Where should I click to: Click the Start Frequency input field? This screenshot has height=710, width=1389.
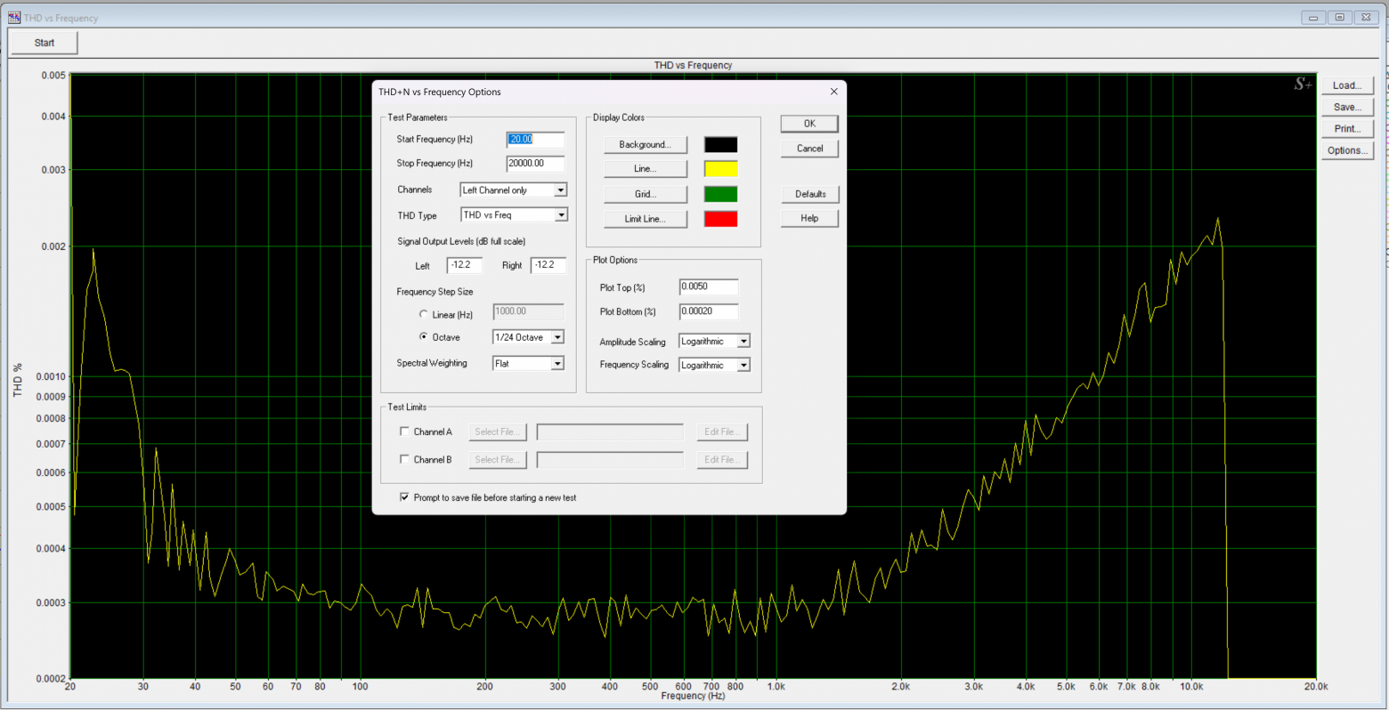click(x=535, y=140)
